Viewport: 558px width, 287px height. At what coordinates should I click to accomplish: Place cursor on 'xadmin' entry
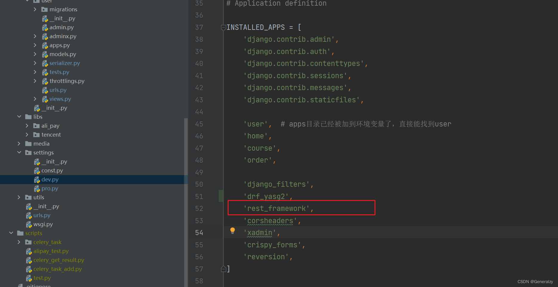[x=260, y=233]
